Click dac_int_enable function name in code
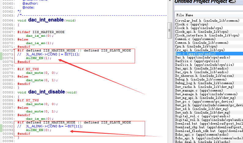Viewport: 243px width, 143px height. (x=46, y=20)
